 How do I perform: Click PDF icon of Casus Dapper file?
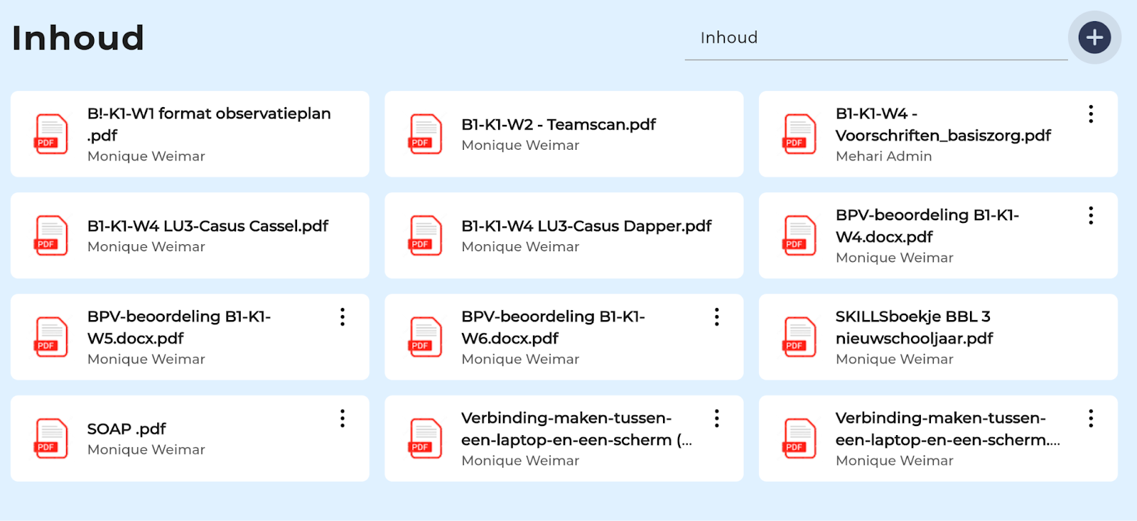tap(426, 236)
